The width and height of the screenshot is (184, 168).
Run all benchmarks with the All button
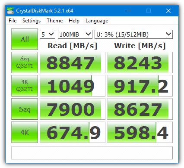[25, 39]
